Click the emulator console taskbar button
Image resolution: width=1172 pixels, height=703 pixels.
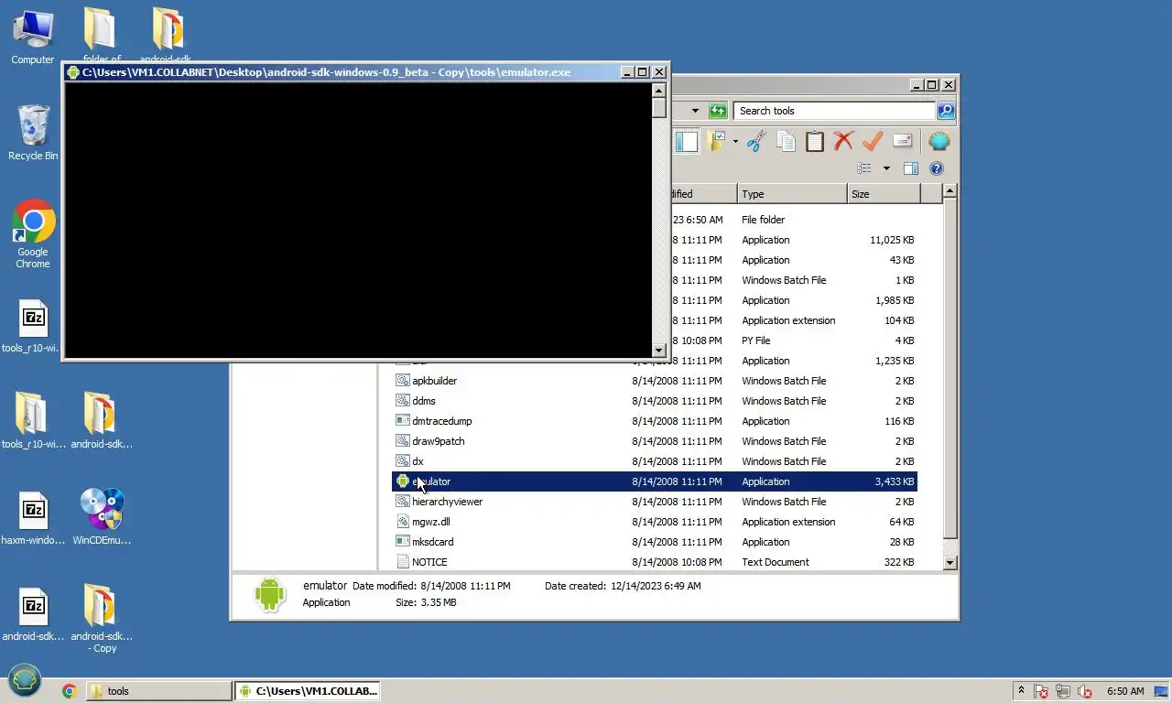pos(307,691)
